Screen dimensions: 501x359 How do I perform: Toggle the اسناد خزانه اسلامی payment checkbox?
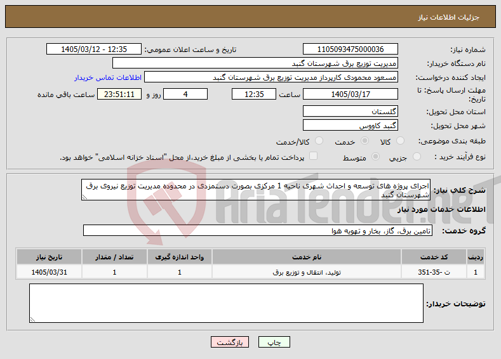click(314, 156)
